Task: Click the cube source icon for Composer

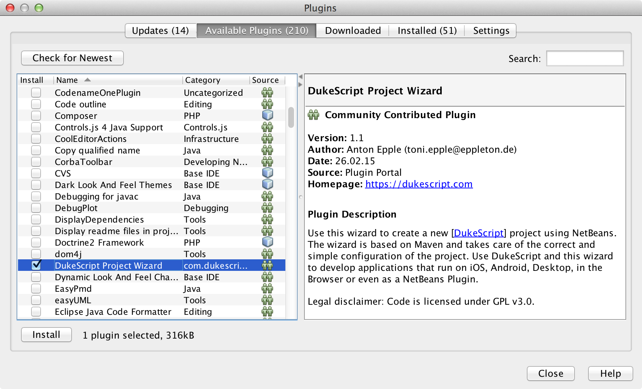Action: 267,116
